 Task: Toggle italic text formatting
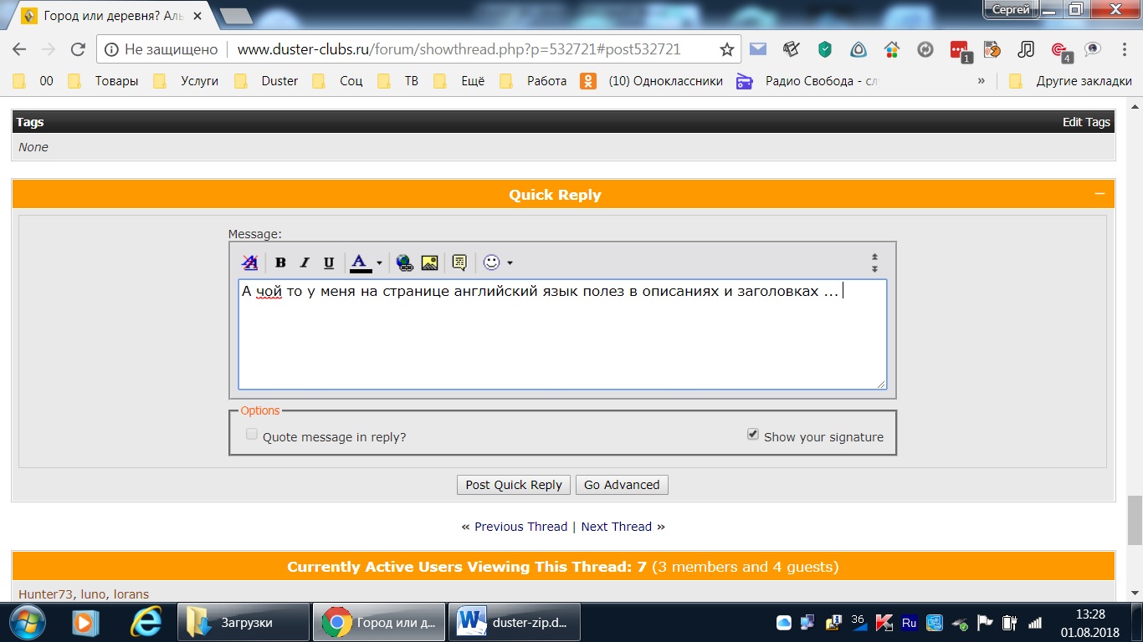click(x=305, y=262)
